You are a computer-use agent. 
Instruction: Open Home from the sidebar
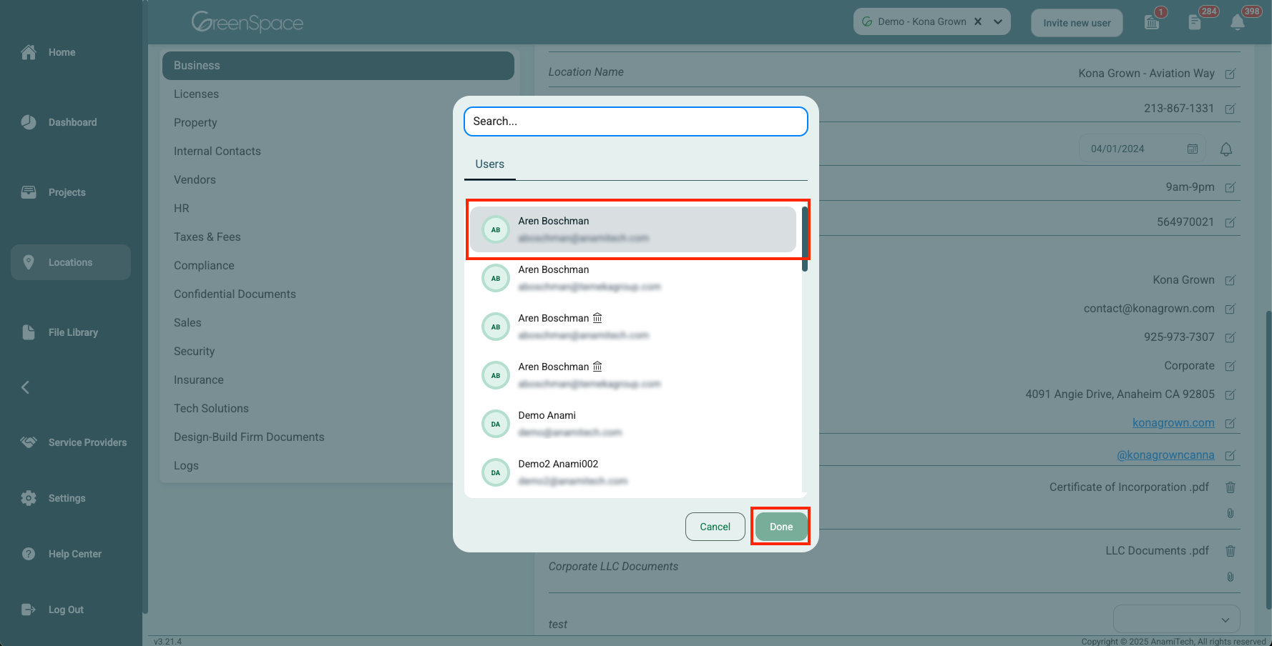[48, 52]
